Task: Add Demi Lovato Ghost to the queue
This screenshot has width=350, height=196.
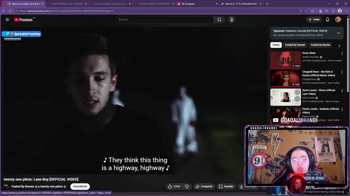Action: click(x=297, y=99)
